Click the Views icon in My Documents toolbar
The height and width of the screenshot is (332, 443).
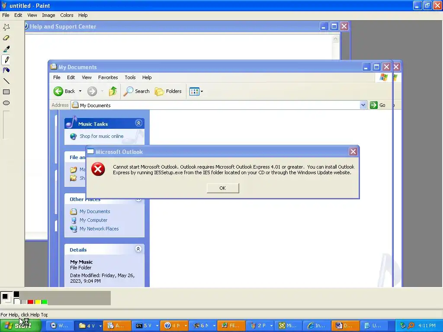[x=194, y=92]
